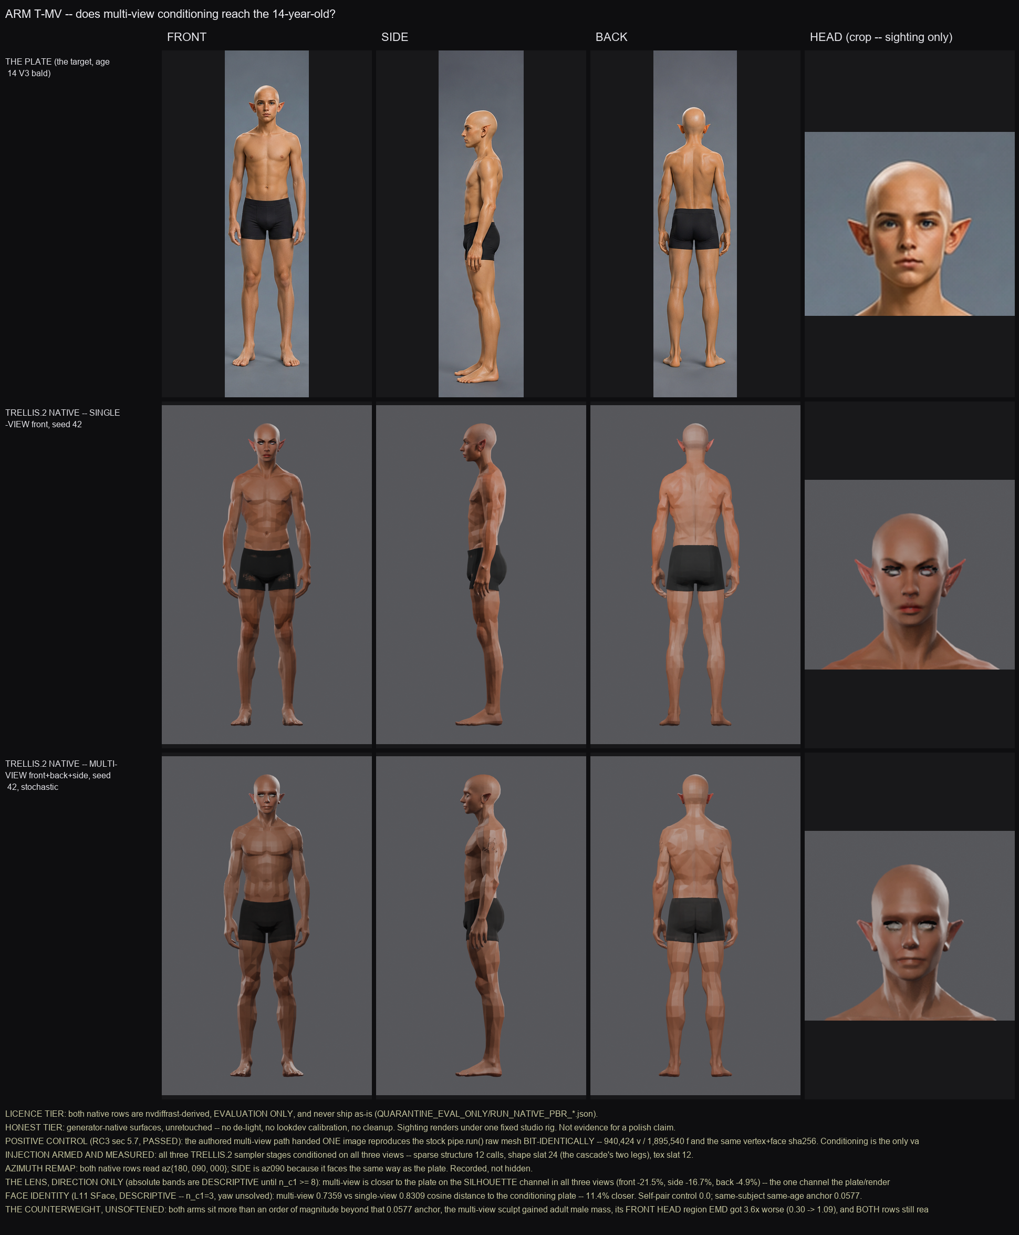Click the 'THE LENS, DIRECTION ONLY' footnote line
This screenshot has height=1235, width=1019.
[x=448, y=1181]
